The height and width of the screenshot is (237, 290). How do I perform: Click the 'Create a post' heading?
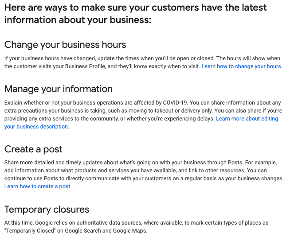(x=33, y=149)
